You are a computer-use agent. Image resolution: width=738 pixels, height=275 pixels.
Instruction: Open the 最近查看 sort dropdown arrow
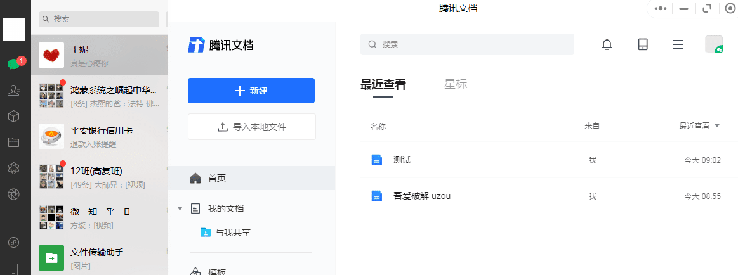pos(717,126)
